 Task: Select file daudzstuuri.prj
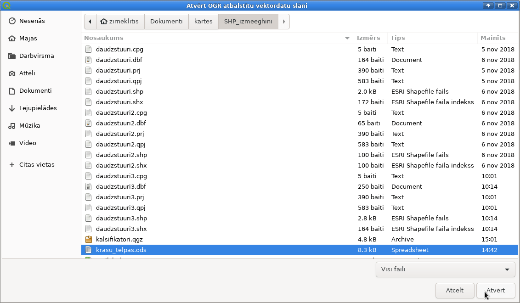tap(300, 71)
